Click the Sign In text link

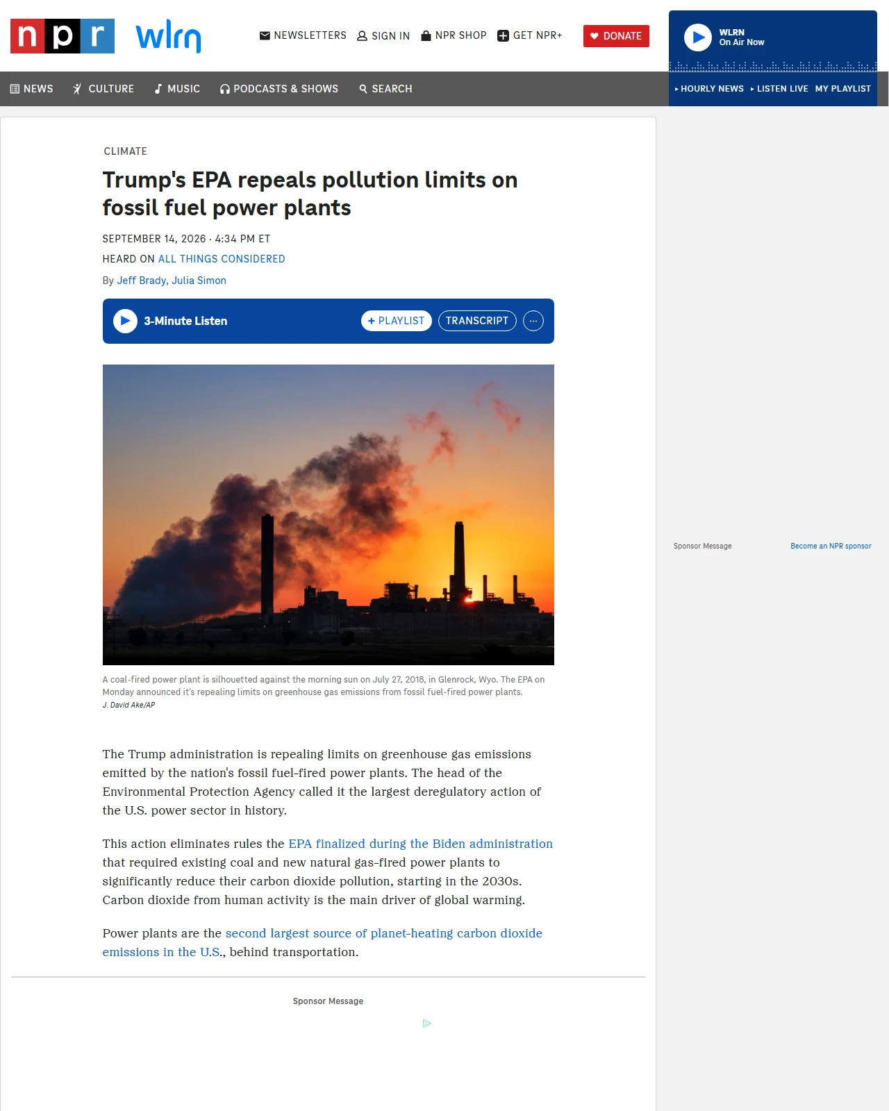(x=391, y=36)
